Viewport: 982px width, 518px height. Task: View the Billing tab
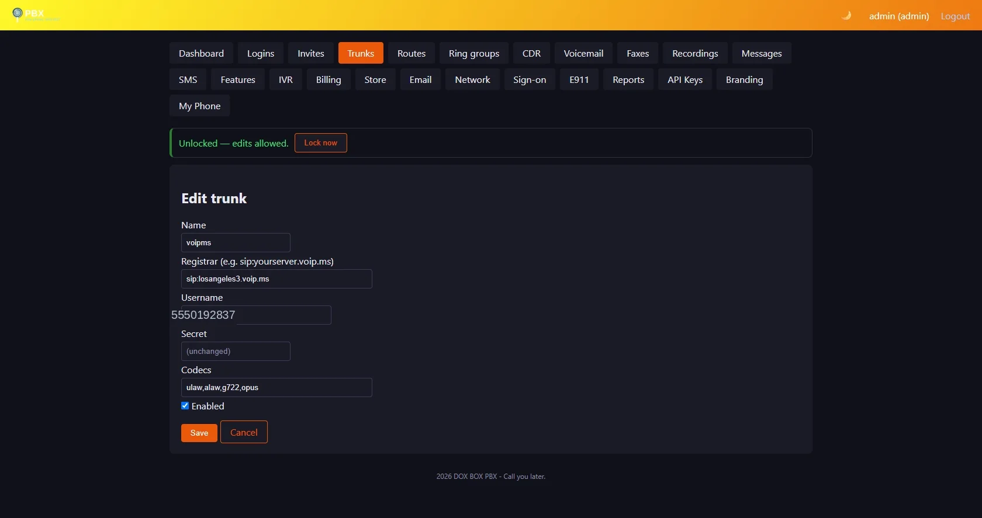point(329,79)
